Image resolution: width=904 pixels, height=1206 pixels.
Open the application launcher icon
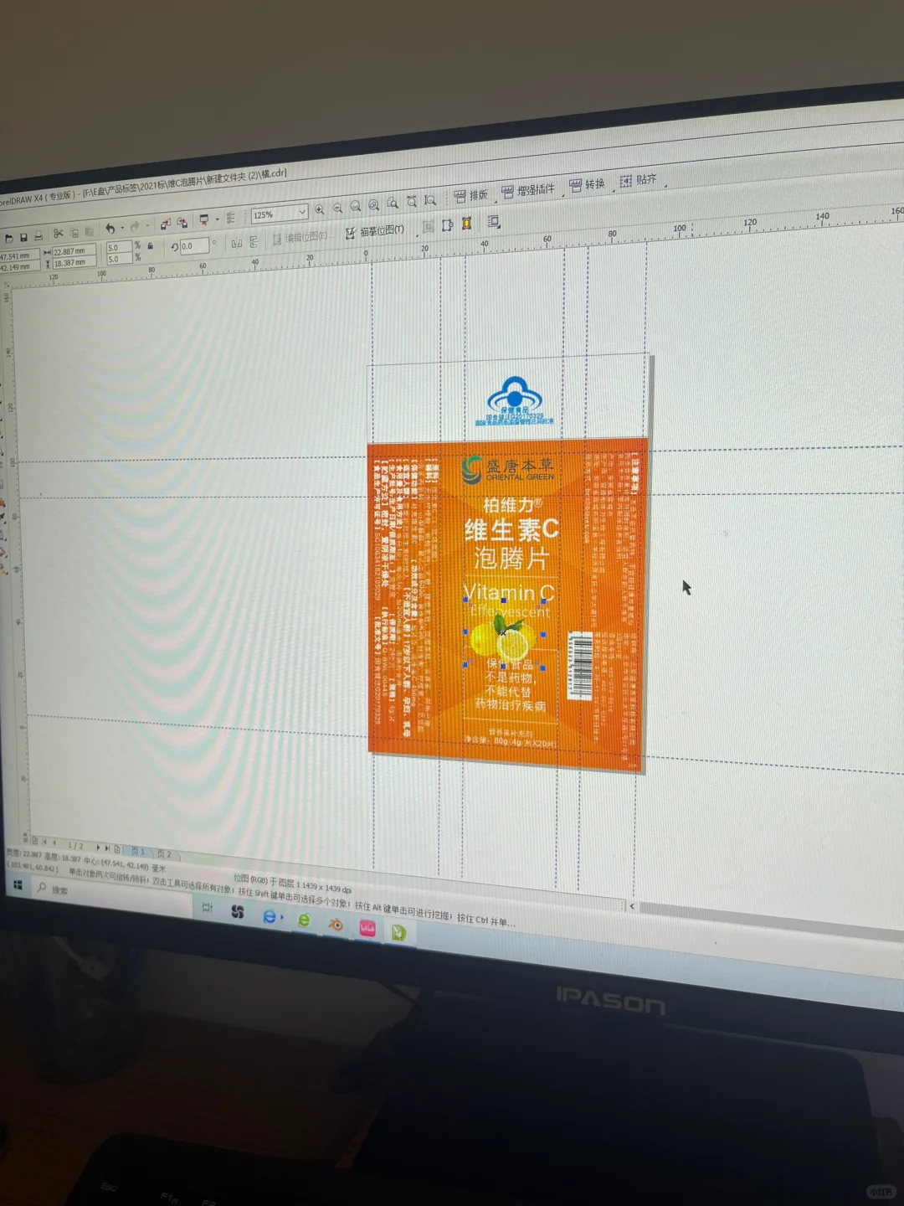203,220
